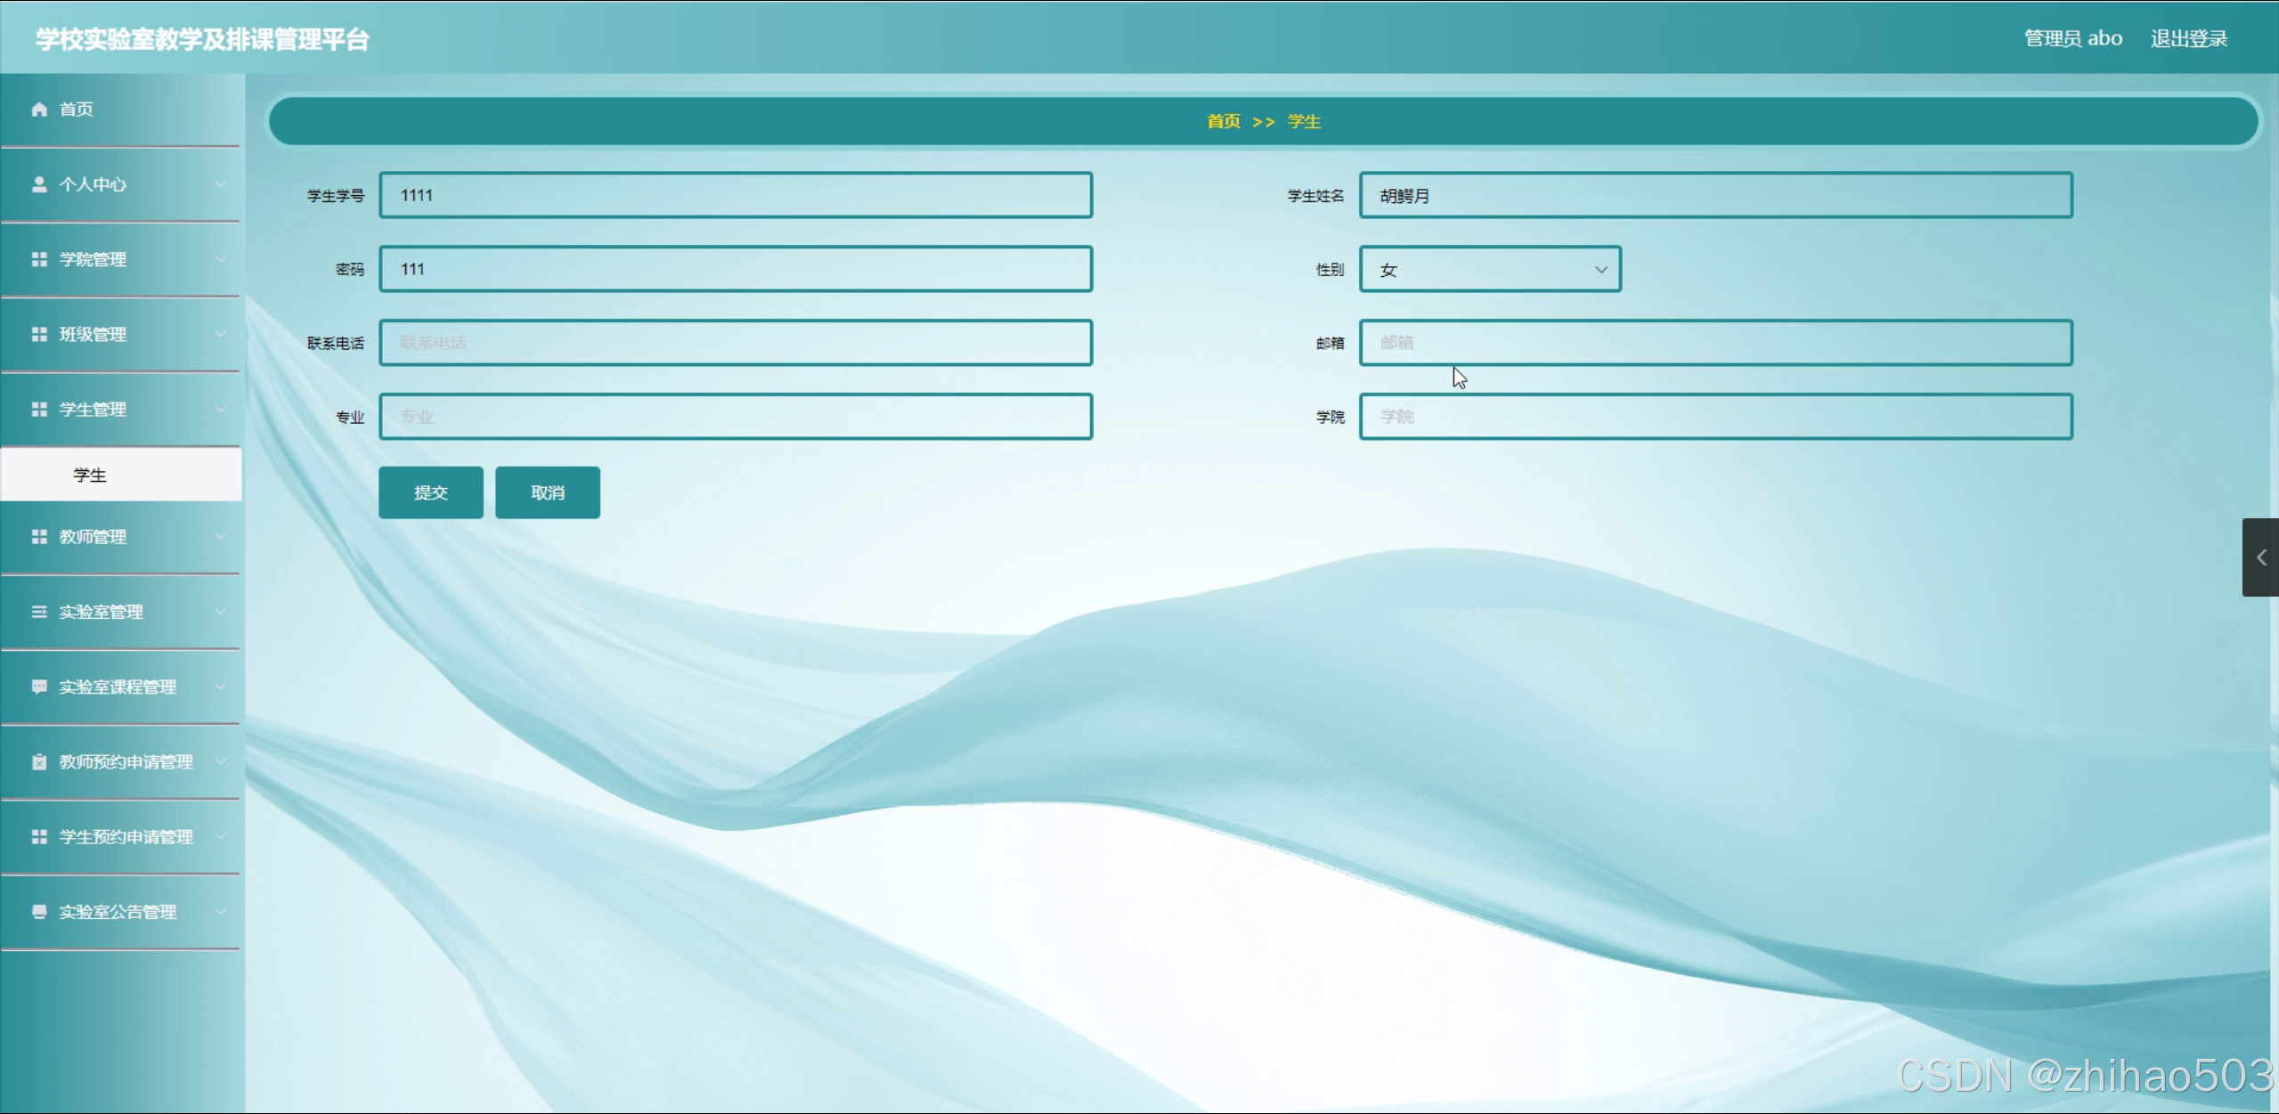Expand the 学生预约申请管理 chevron

pyautogui.click(x=220, y=836)
